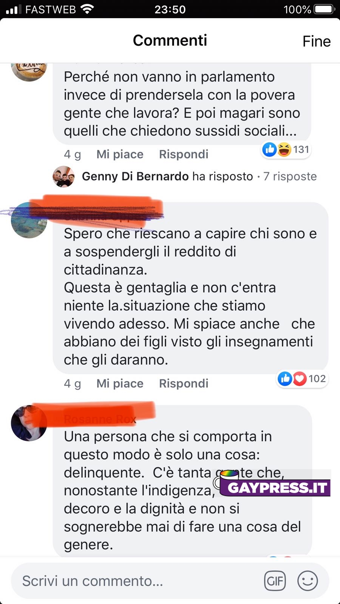Open the sea-photo commenter avatar
The height and width of the screenshot is (604, 340).
tap(29, 220)
